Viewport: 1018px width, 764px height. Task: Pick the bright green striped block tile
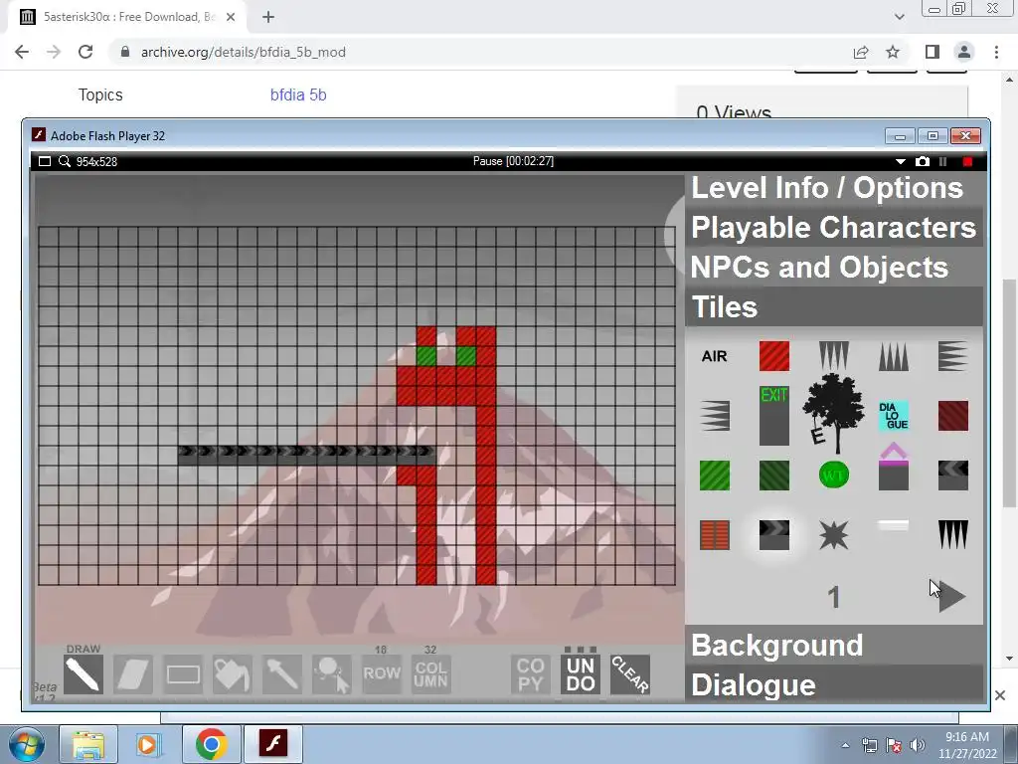[x=714, y=476]
